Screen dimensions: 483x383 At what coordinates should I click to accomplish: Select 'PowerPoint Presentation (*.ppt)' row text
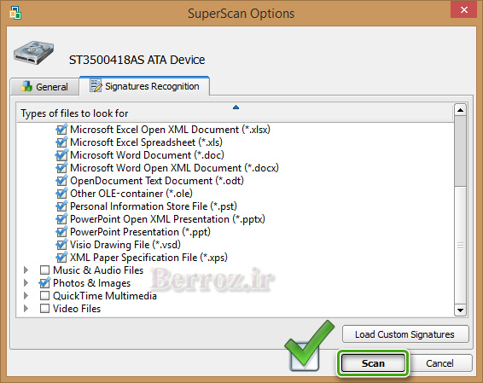pos(140,232)
